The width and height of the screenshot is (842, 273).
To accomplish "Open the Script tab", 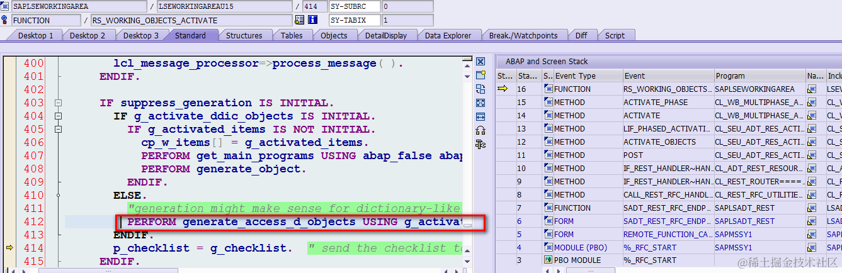I will point(615,35).
